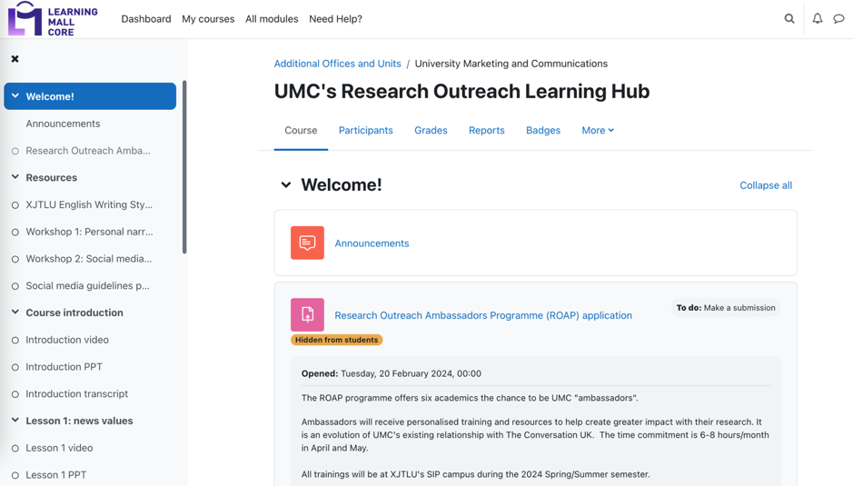This screenshot has height=486, width=853.
Task: Toggle completion circle for Introduction PPT
Action: 15,367
